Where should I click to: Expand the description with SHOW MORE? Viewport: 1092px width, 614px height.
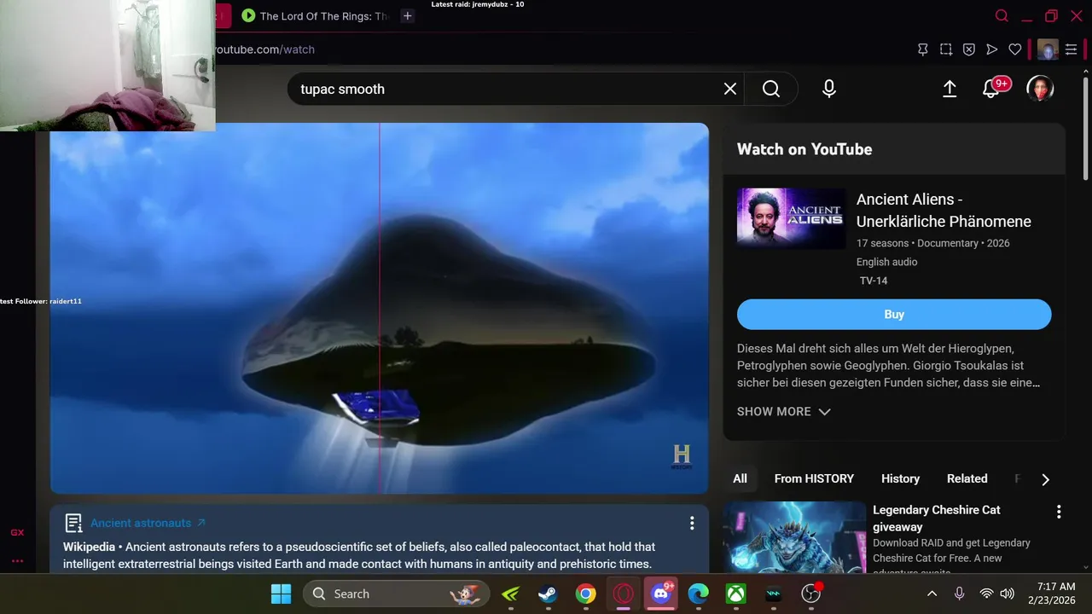coord(784,411)
